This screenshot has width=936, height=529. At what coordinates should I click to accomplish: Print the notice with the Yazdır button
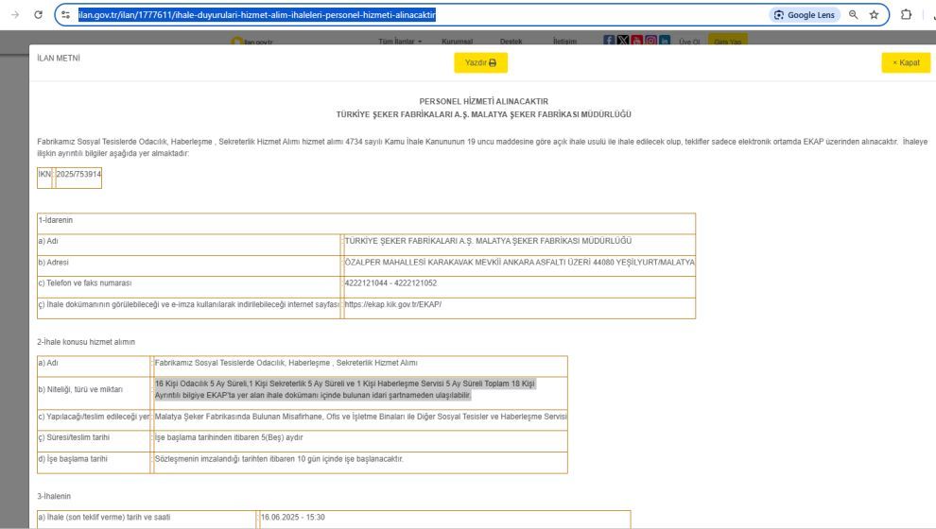pyautogui.click(x=480, y=62)
